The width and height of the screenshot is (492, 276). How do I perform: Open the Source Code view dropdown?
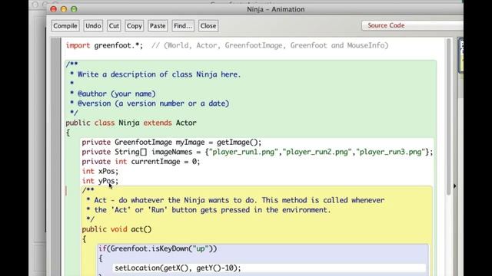click(412, 25)
